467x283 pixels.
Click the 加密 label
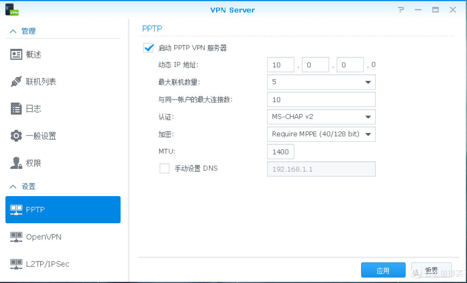coord(166,134)
